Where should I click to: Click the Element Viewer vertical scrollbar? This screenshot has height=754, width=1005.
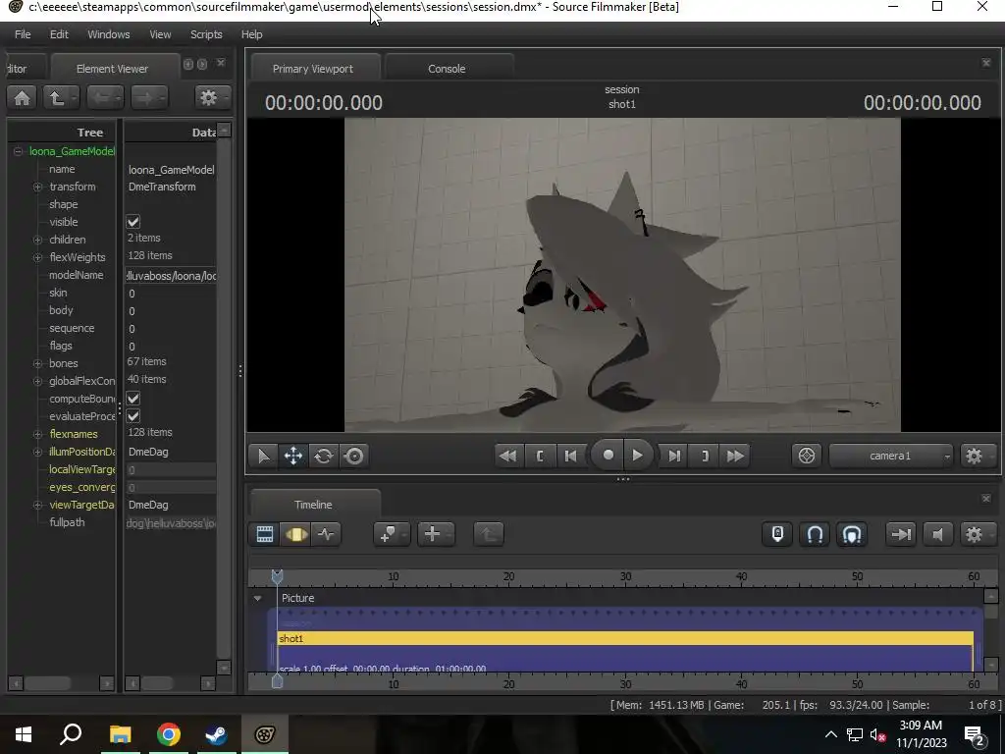click(x=224, y=399)
